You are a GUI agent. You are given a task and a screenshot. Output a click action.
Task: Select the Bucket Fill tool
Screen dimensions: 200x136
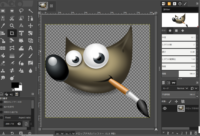pos(3,56)
